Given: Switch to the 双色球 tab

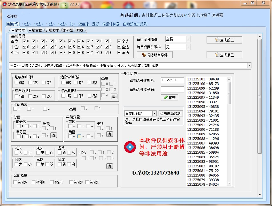Looking at the screenshot, I should (x=83, y=24).
